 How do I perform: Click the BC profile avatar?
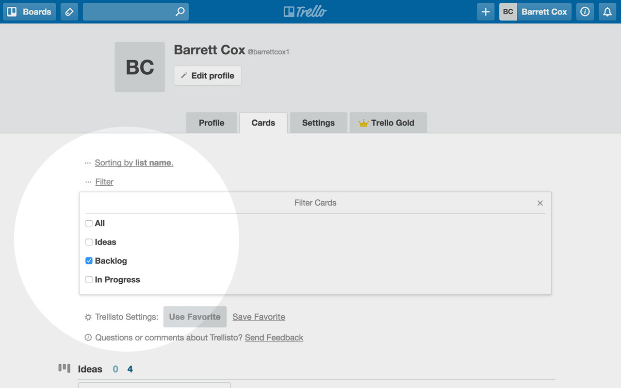(x=140, y=67)
